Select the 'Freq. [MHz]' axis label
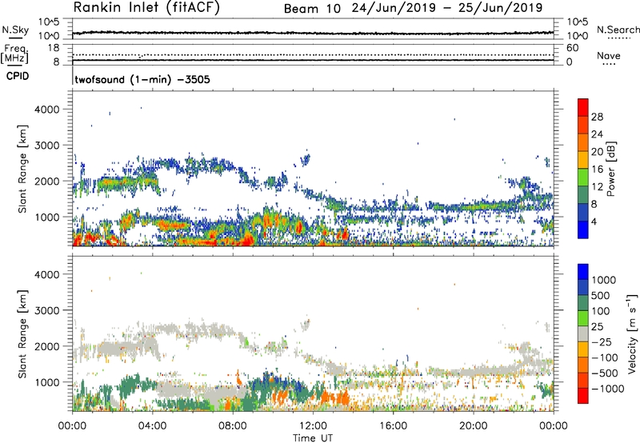 click(14, 54)
